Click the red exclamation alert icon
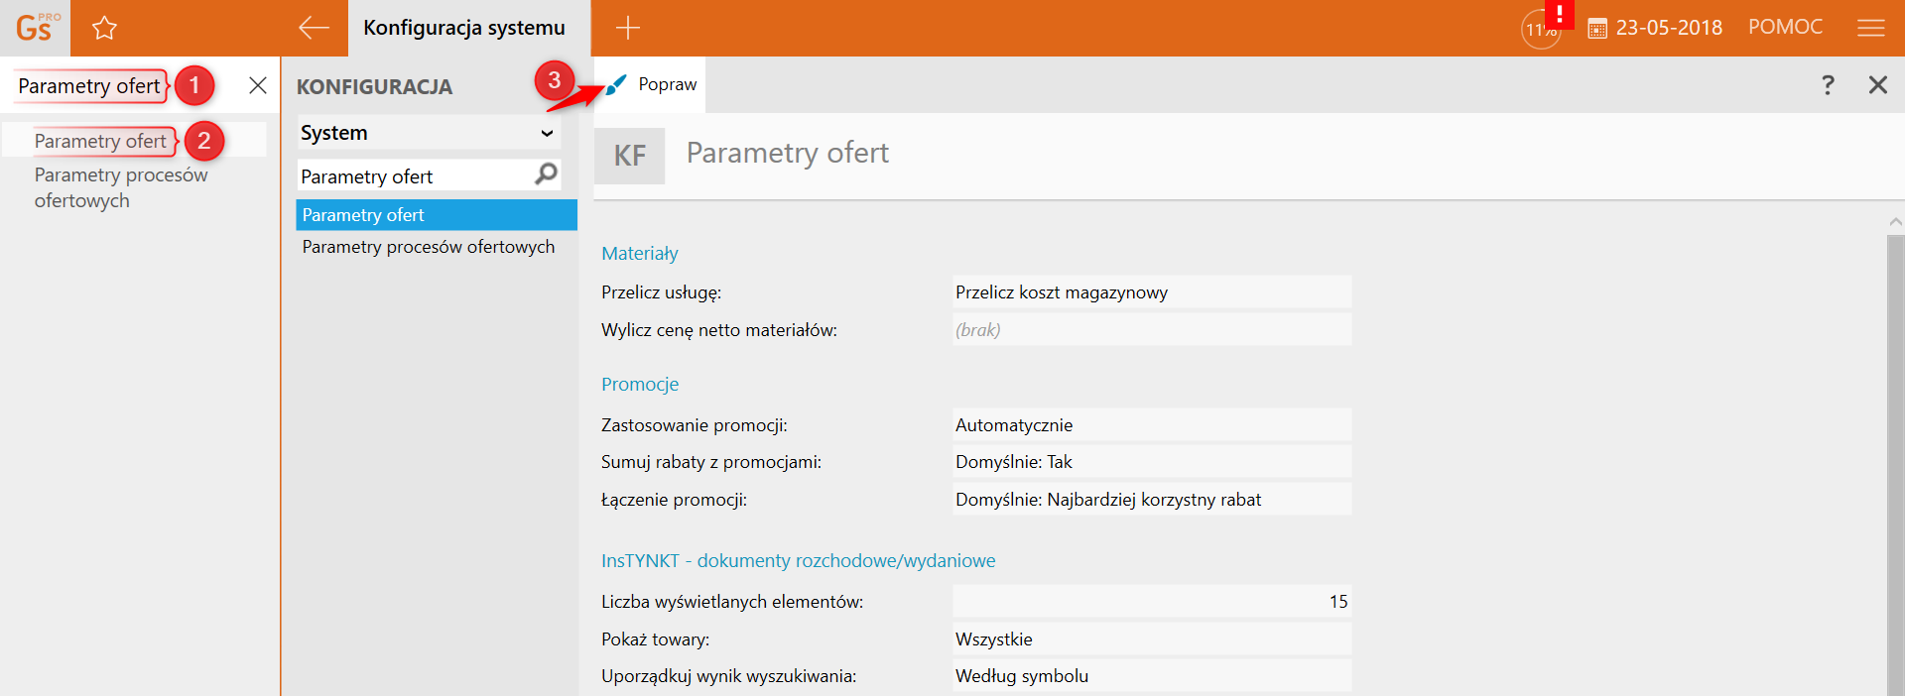 point(1559,14)
